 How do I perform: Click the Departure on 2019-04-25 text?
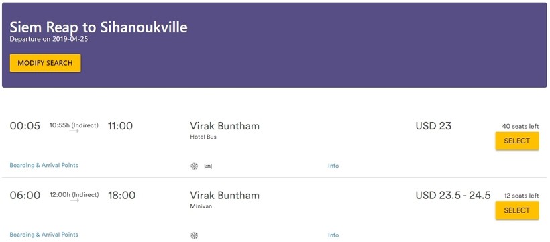click(49, 39)
